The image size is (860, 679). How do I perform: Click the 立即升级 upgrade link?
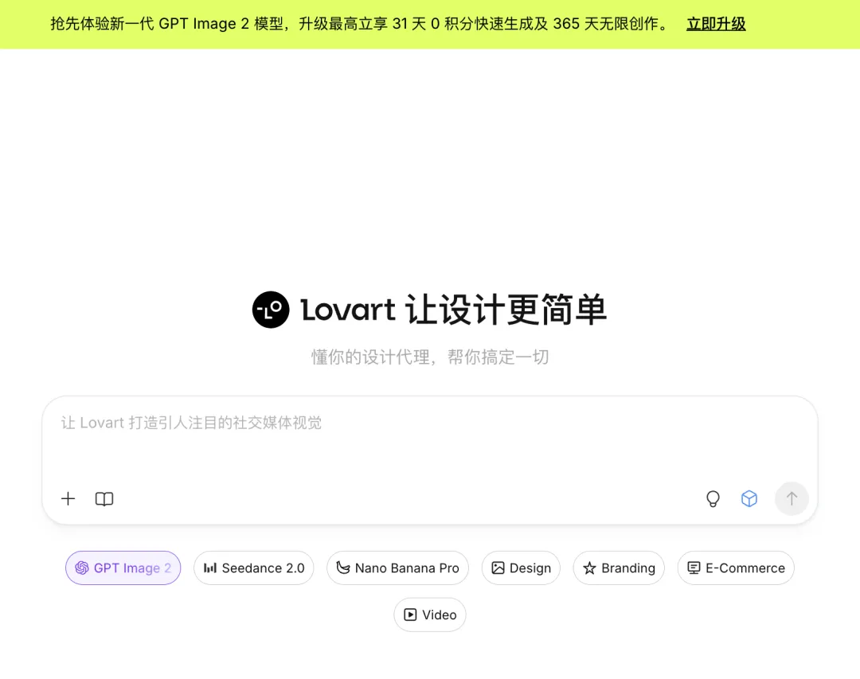click(x=715, y=24)
